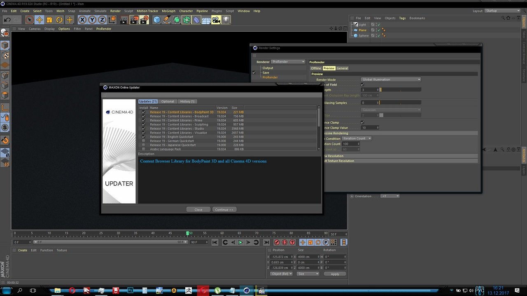Select the Rotate tool in top toolbar

pyautogui.click(x=59, y=20)
